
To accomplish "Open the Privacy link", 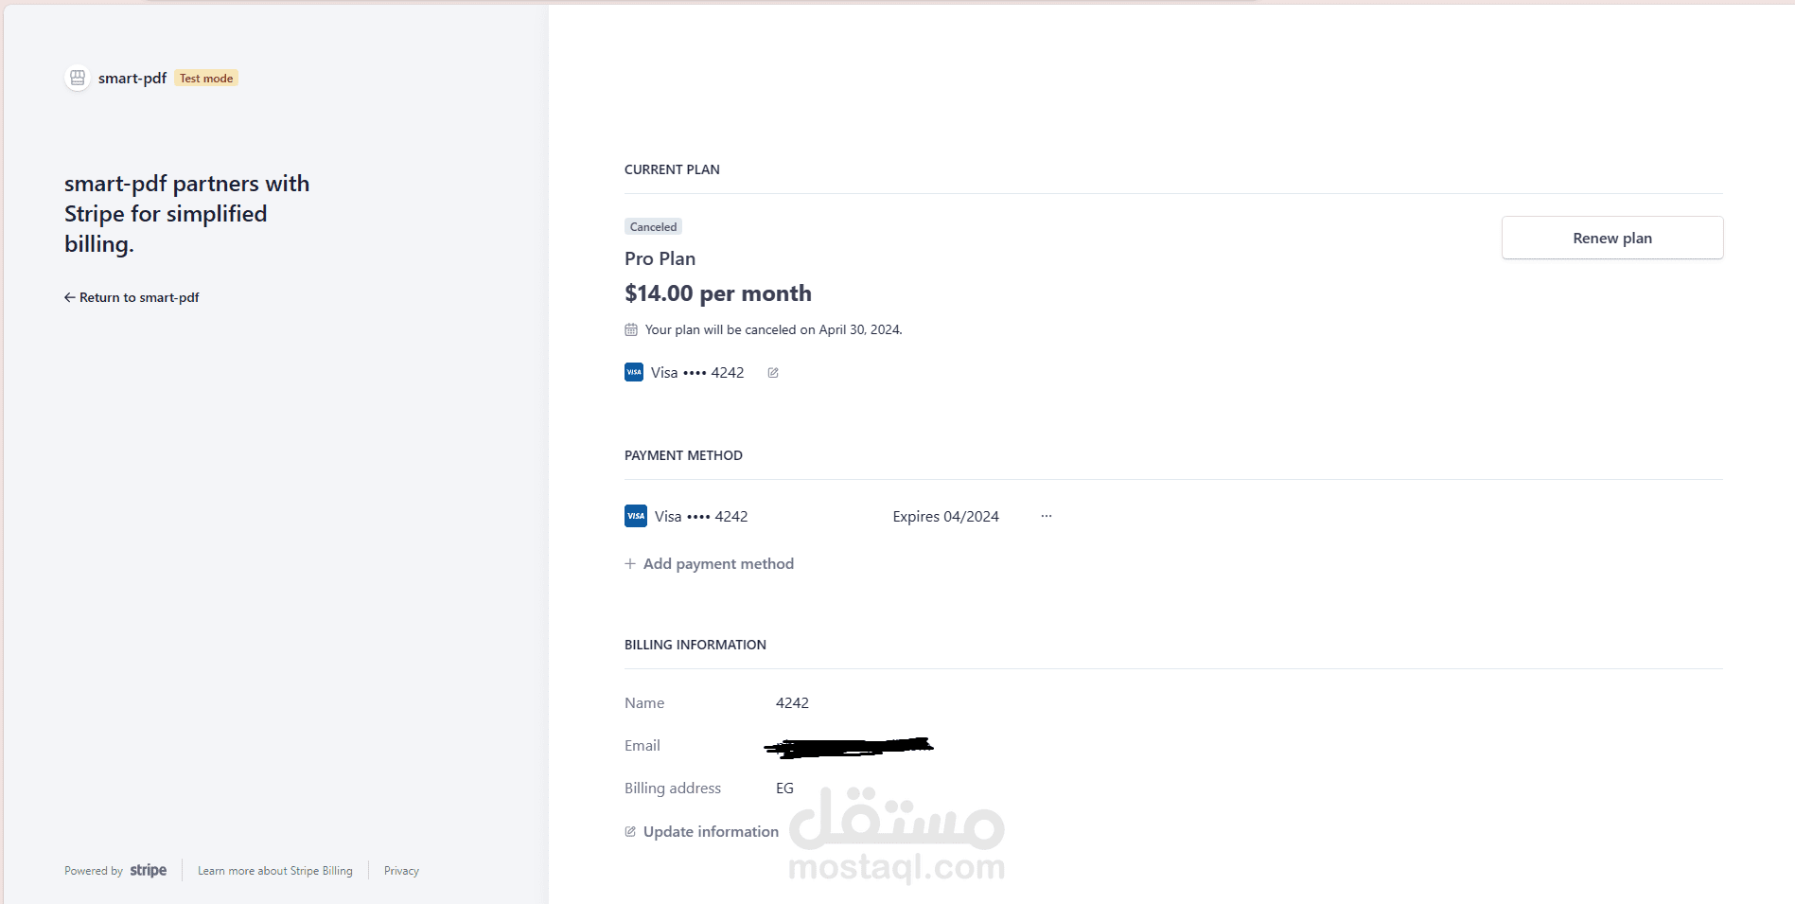I will (x=401, y=871).
